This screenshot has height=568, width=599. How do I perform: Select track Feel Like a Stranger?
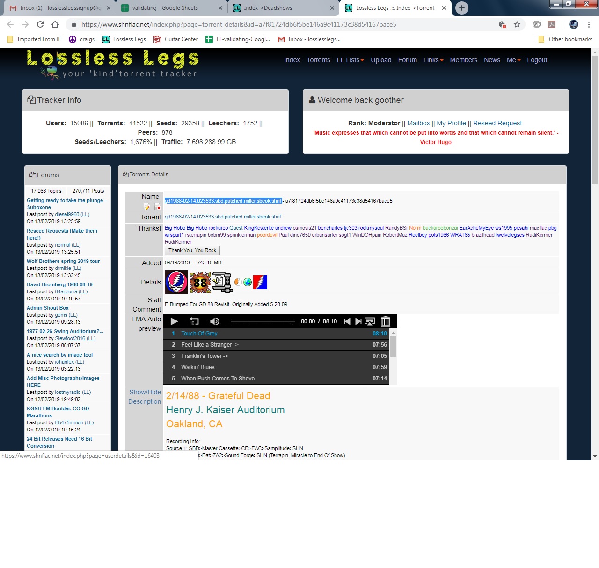277,345
